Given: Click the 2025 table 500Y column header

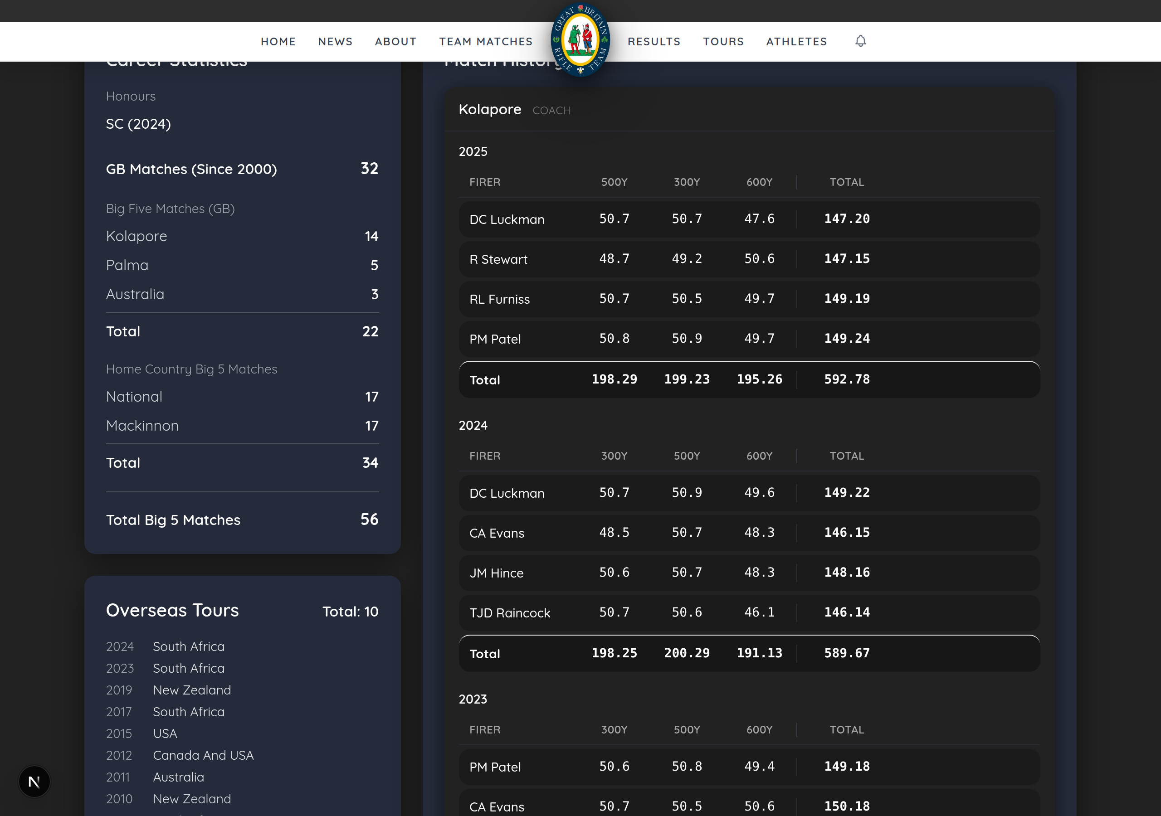Looking at the screenshot, I should pyautogui.click(x=614, y=183).
